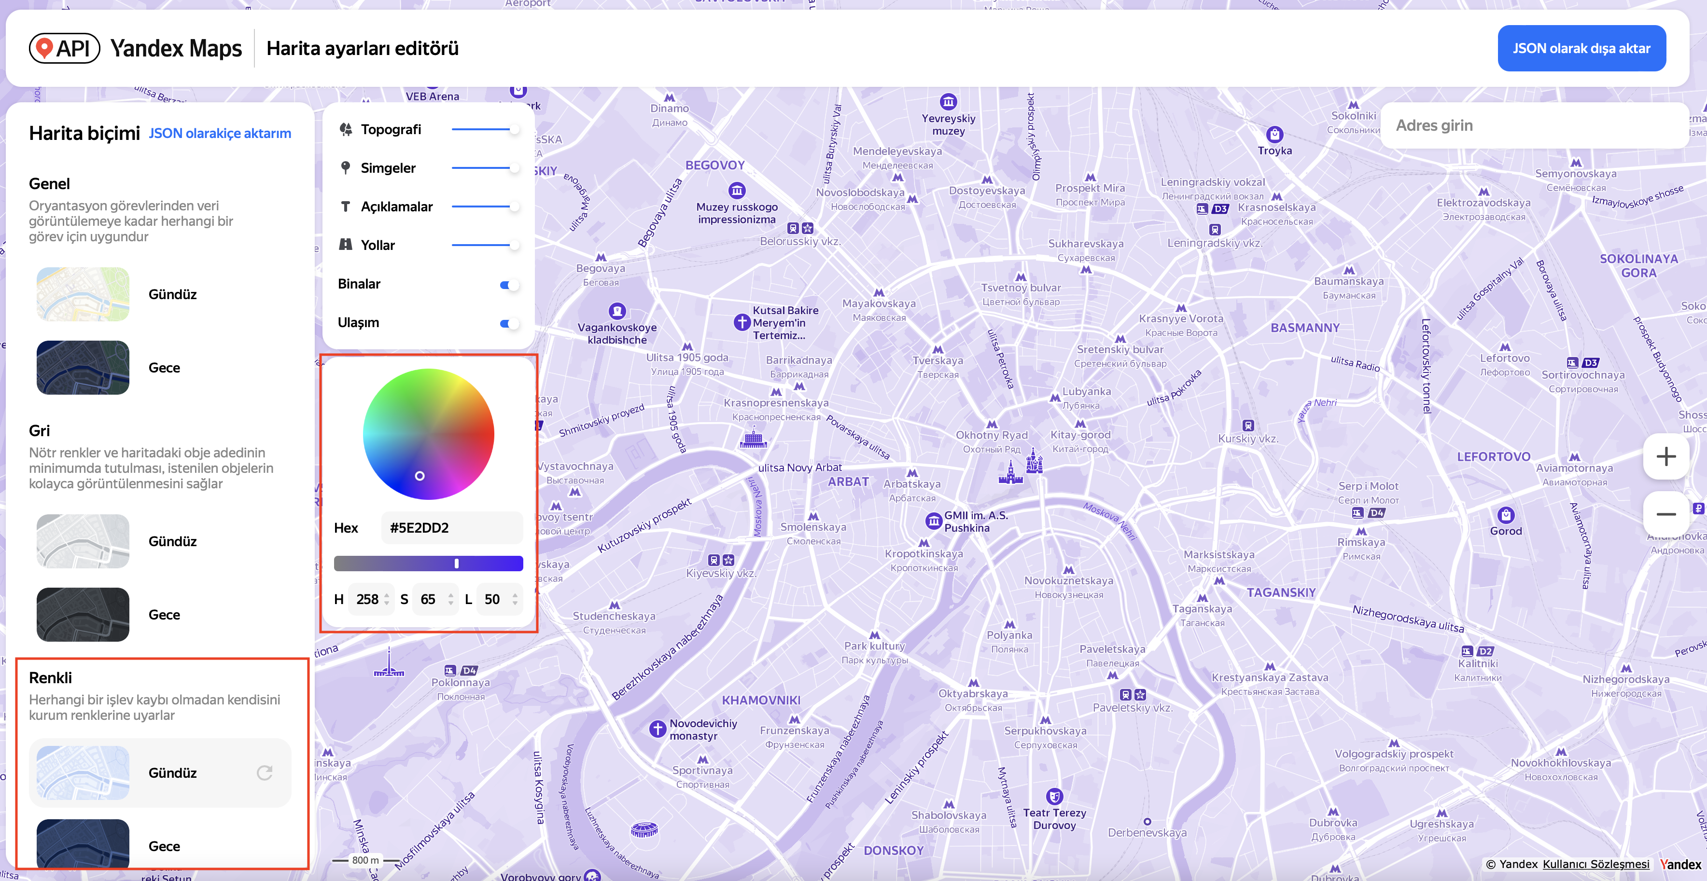Select the Gri Gündüz map style
This screenshot has height=881, width=1707.
(160, 541)
